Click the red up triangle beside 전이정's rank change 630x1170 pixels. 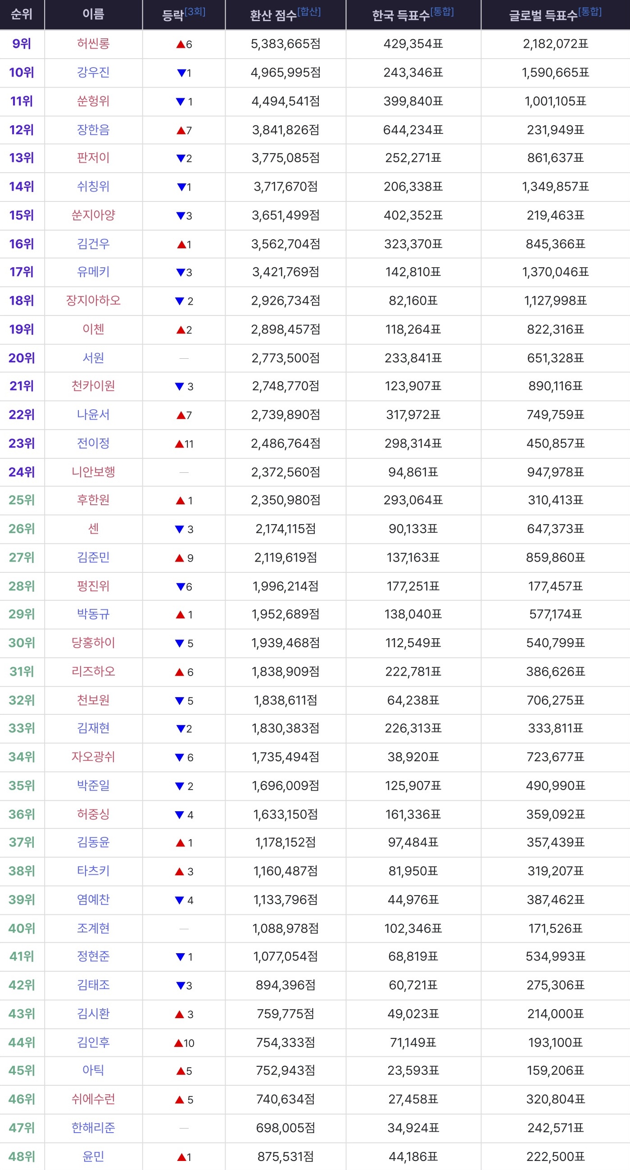pyautogui.click(x=179, y=444)
